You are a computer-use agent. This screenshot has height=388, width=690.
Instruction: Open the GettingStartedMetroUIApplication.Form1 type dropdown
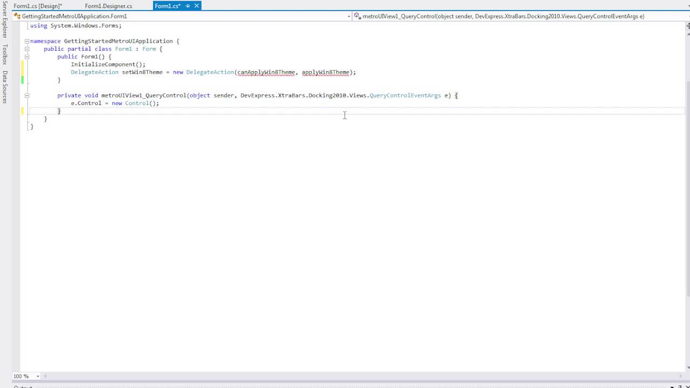pyautogui.click(x=182, y=16)
